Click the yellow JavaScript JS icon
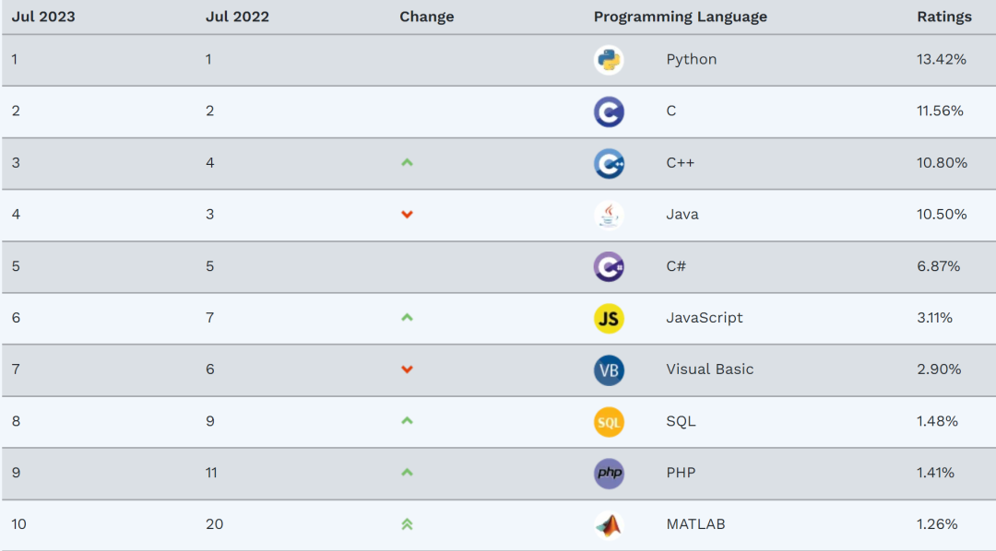The image size is (996, 551). [609, 318]
